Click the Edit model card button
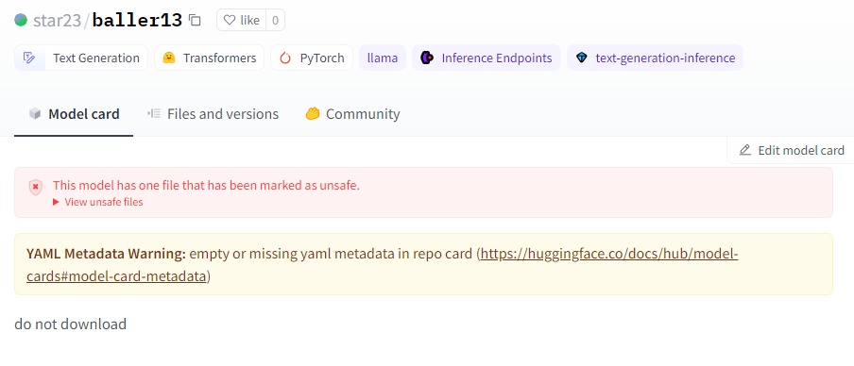Screen dimensions: 854x366 [792, 150]
